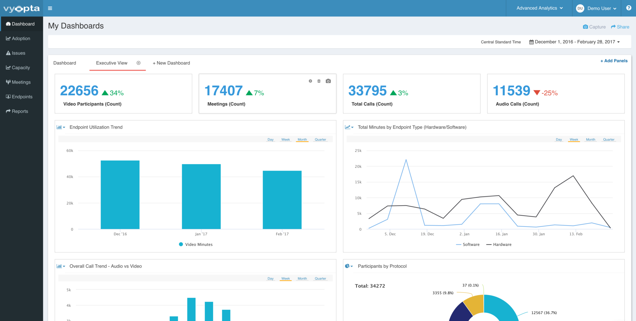This screenshot has width=636, height=321.
Task: Click the 33795 Total Calls value
Action: (367, 91)
